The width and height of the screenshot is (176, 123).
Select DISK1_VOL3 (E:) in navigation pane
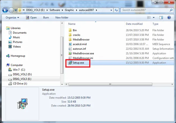click(x=31, y=79)
